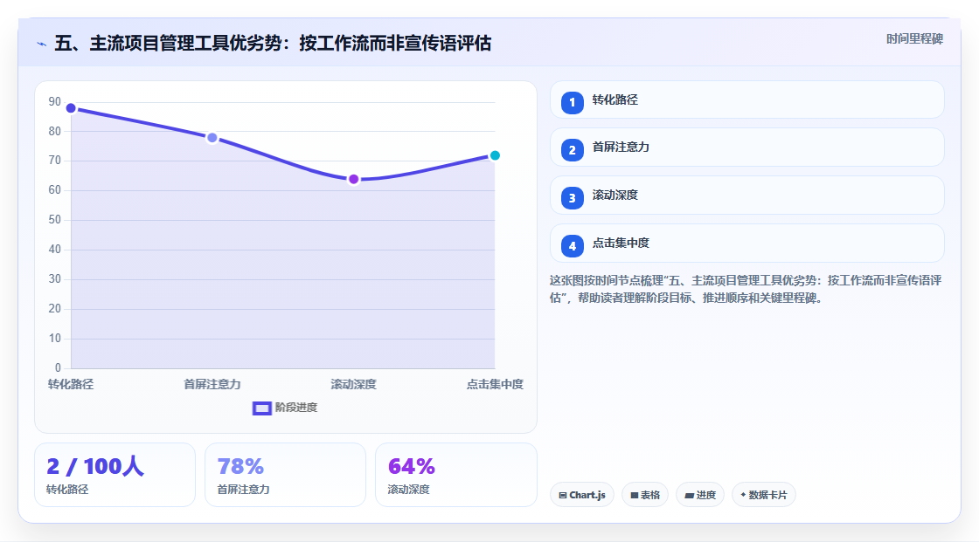
Task: Click the 表格 tag
Action: pyautogui.click(x=645, y=495)
